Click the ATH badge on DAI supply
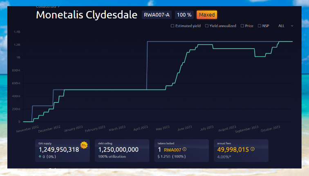The width and height of the screenshot is (309, 176). 84,145
